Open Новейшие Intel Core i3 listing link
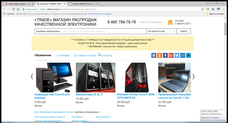Image resolution: width=228 pixels, height=123 pixels. point(52,96)
